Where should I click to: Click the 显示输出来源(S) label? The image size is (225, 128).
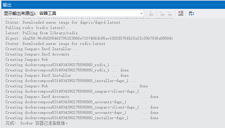(20, 13)
